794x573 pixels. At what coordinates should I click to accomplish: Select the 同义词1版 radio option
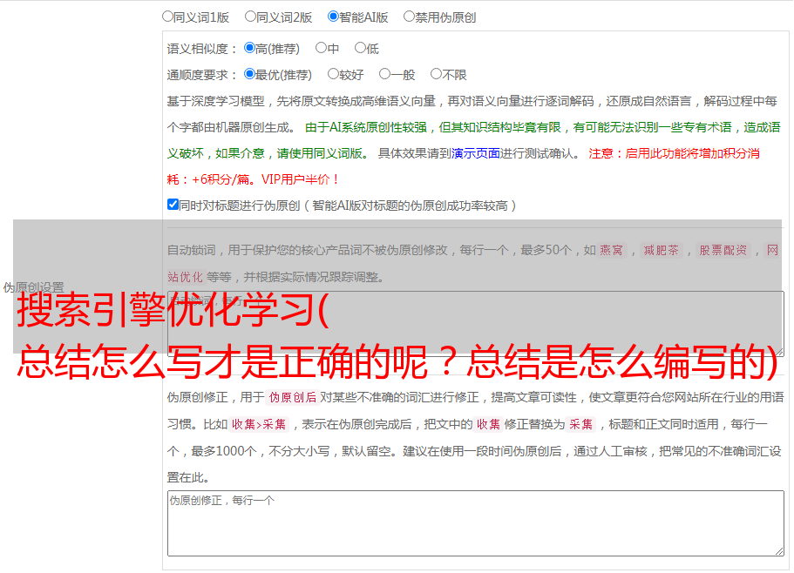(x=167, y=17)
